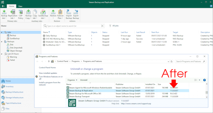Screen dimensions: 213x113
Task: Sort jobs by Name column
Action: (x=47, y=32)
